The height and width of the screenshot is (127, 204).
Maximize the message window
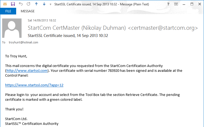pyautogui.click(x=192, y=4)
